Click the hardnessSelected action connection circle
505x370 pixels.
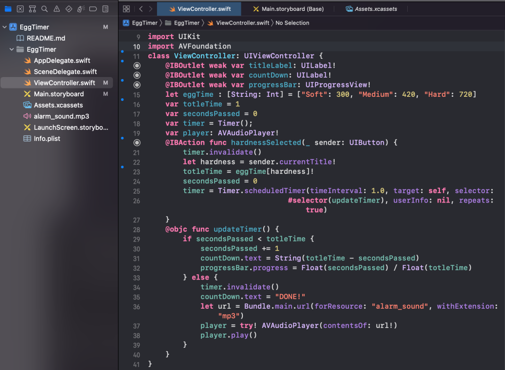pos(137,143)
